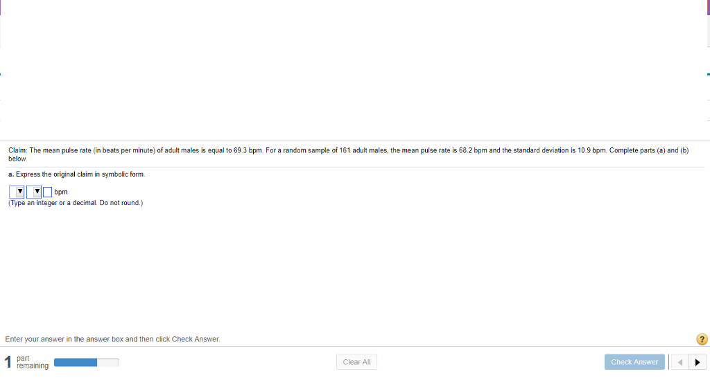Click the blue parts progress bar
The width and height of the screenshot is (710, 378).
tap(86, 362)
